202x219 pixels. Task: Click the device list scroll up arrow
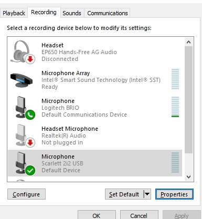click(188, 42)
